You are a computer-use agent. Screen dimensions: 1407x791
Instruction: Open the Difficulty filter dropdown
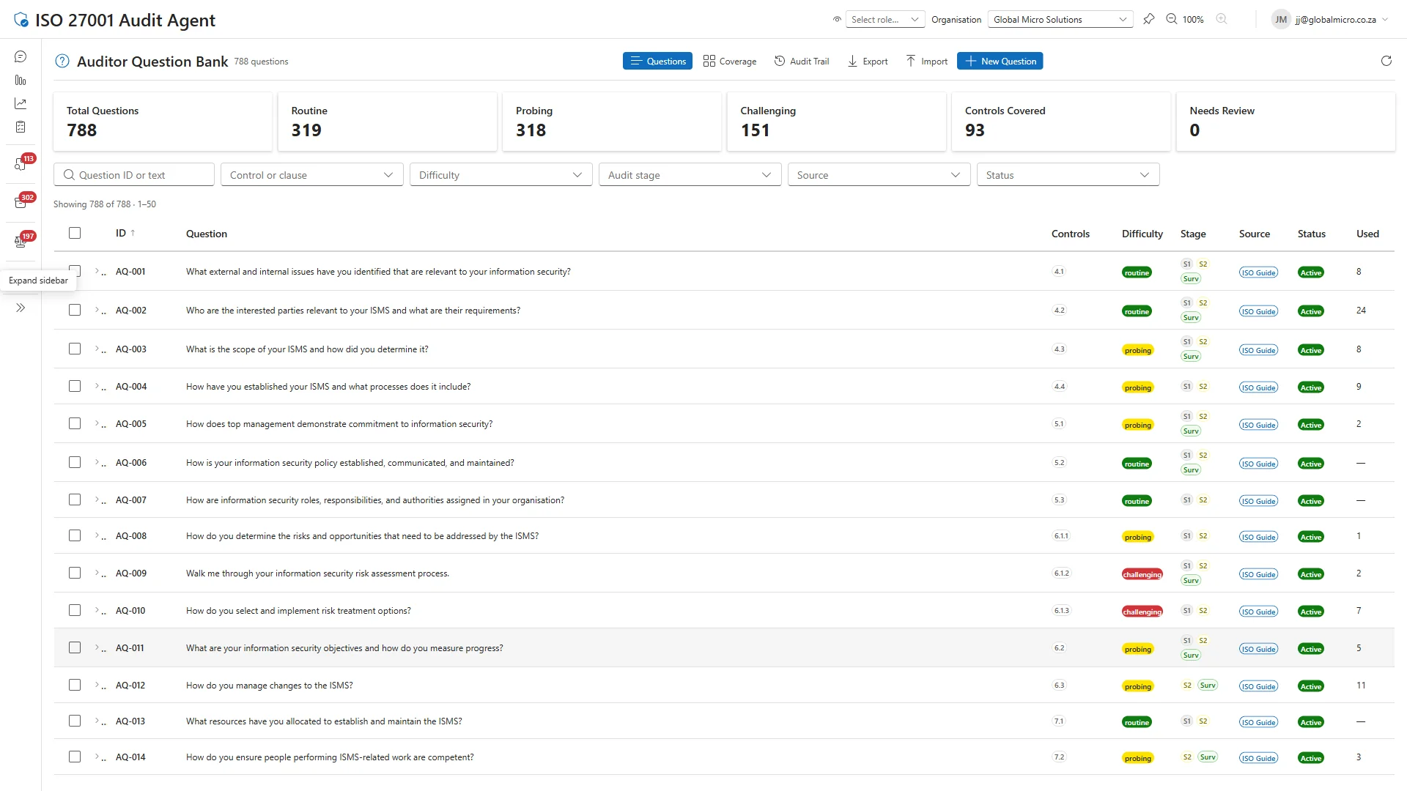(x=501, y=174)
